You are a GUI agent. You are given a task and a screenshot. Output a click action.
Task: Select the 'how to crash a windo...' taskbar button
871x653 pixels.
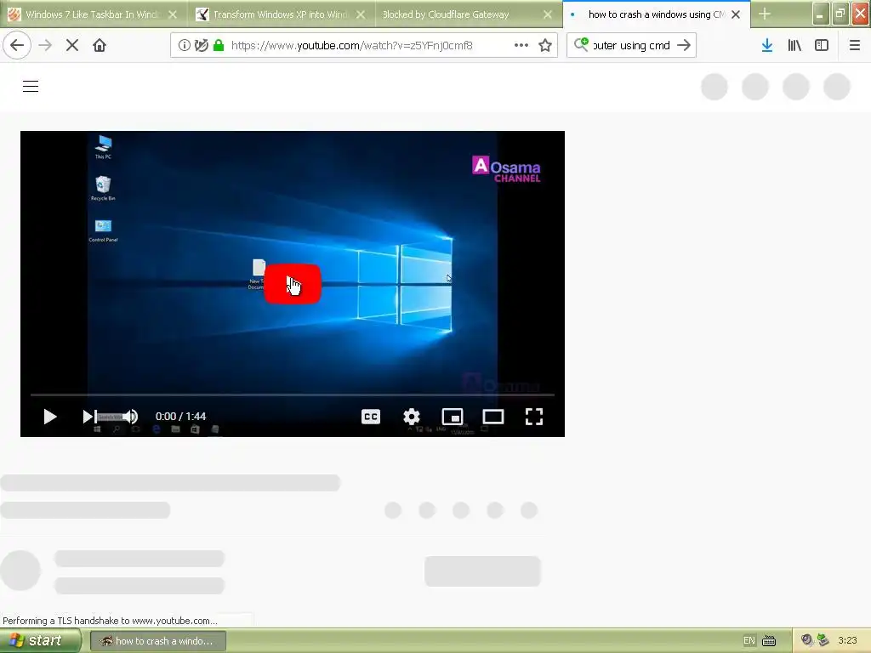(x=157, y=641)
